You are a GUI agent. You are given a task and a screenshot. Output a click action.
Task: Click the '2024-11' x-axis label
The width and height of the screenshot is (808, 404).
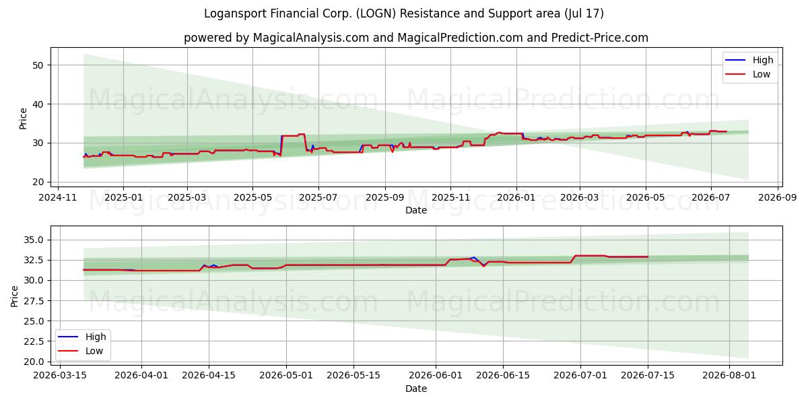57,199
